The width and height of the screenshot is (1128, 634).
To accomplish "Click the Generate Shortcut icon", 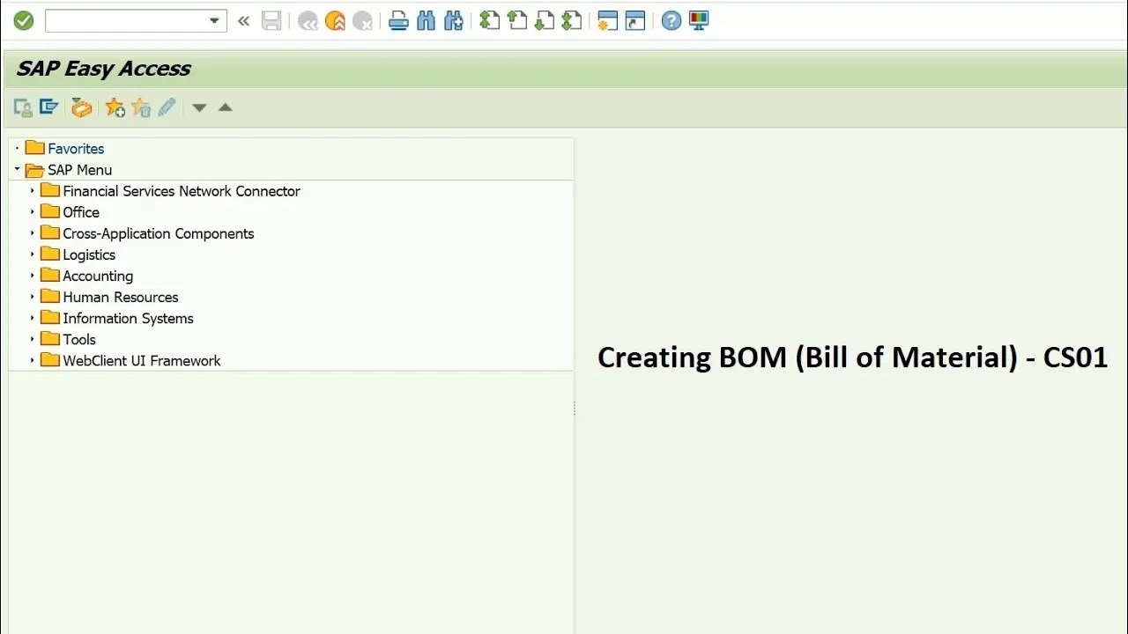I will point(635,21).
